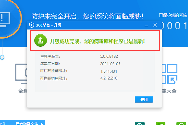Click the 360 shield logo in dialog title
The width and height of the screenshot is (188, 125).
(32, 25)
